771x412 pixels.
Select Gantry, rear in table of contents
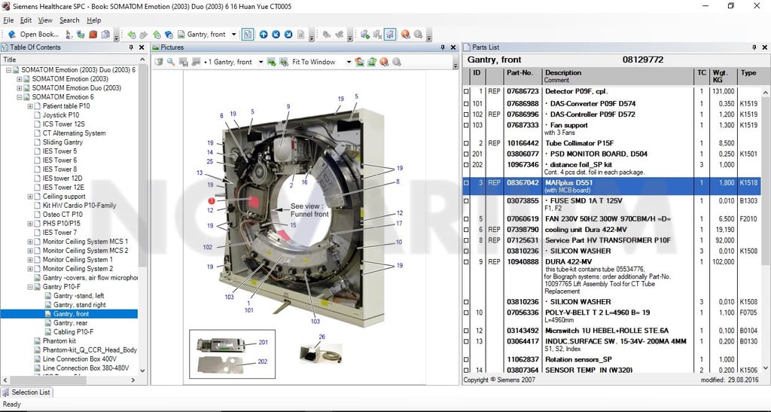(70, 323)
